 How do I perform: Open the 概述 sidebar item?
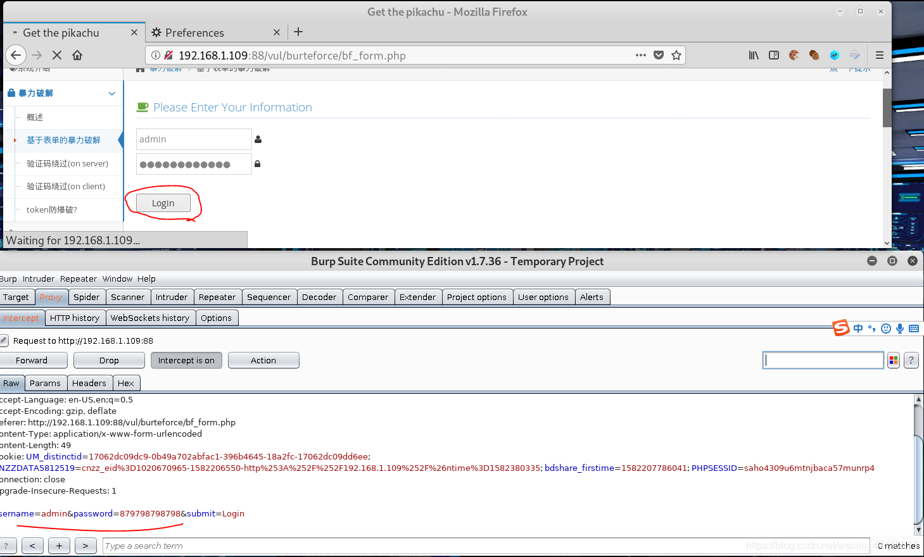coord(35,117)
